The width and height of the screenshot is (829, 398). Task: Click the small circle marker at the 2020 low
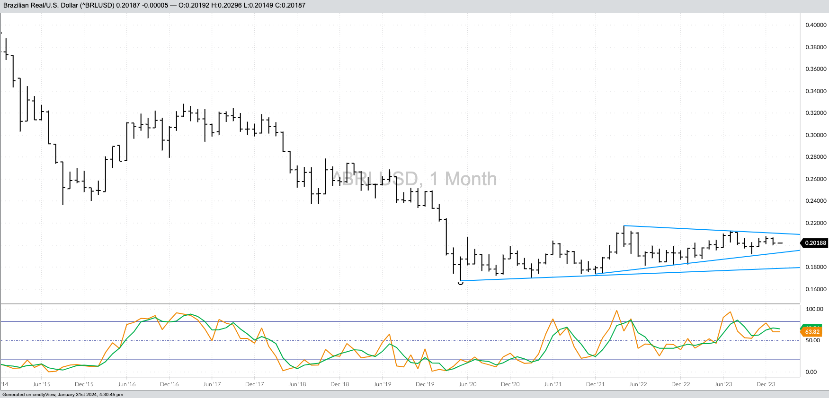click(461, 283)
